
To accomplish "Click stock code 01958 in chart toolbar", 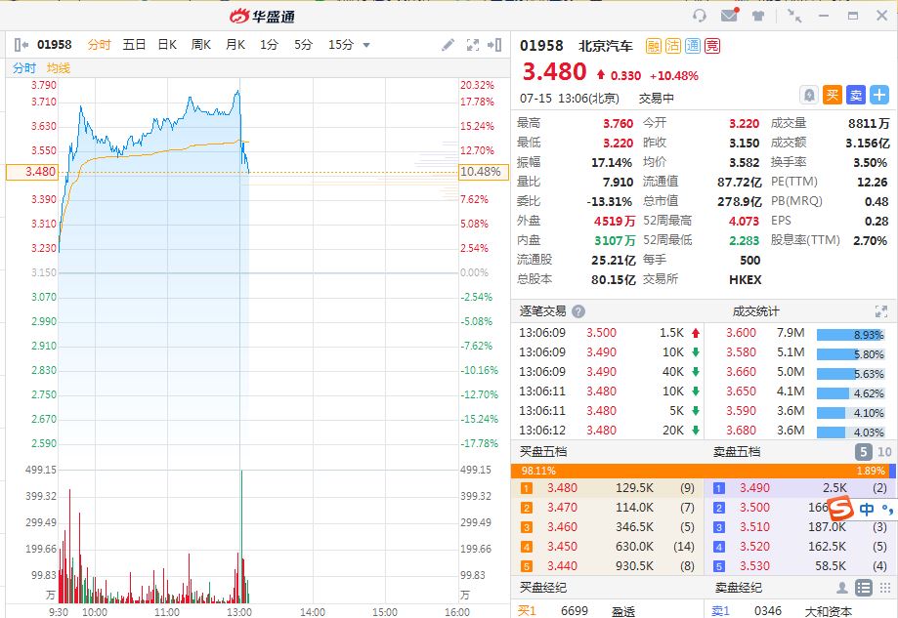I will click(x=55, y=45).
